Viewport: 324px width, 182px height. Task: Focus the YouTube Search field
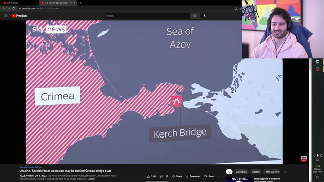point(147,16)
